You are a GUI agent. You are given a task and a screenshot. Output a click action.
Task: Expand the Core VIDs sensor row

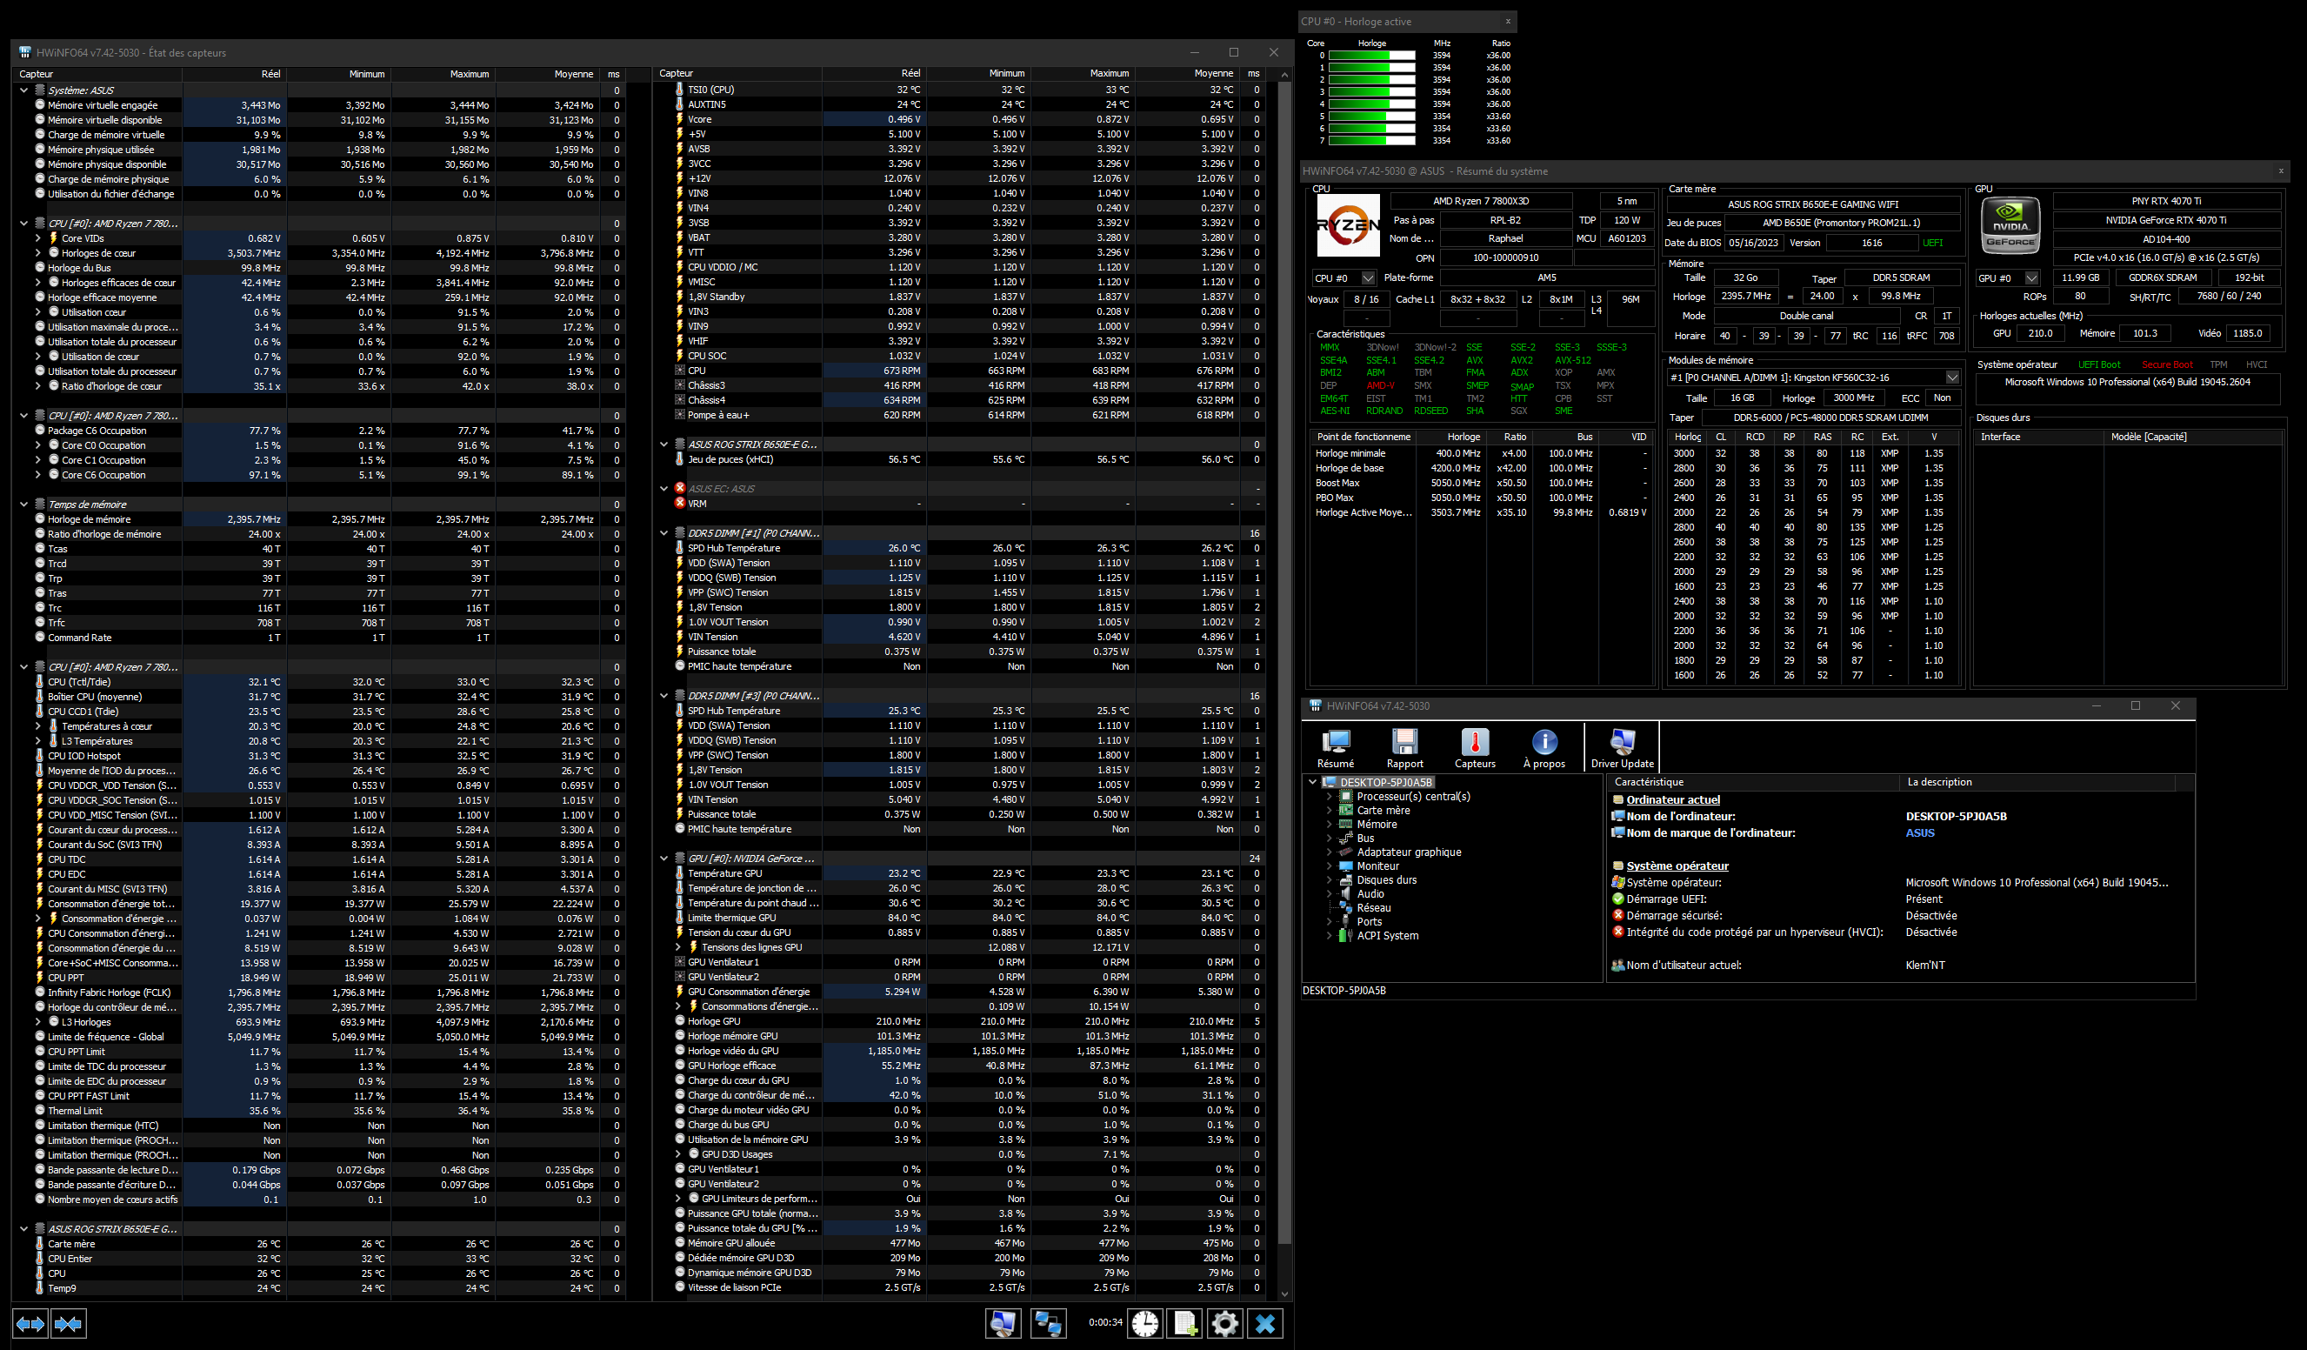[38, 238]
